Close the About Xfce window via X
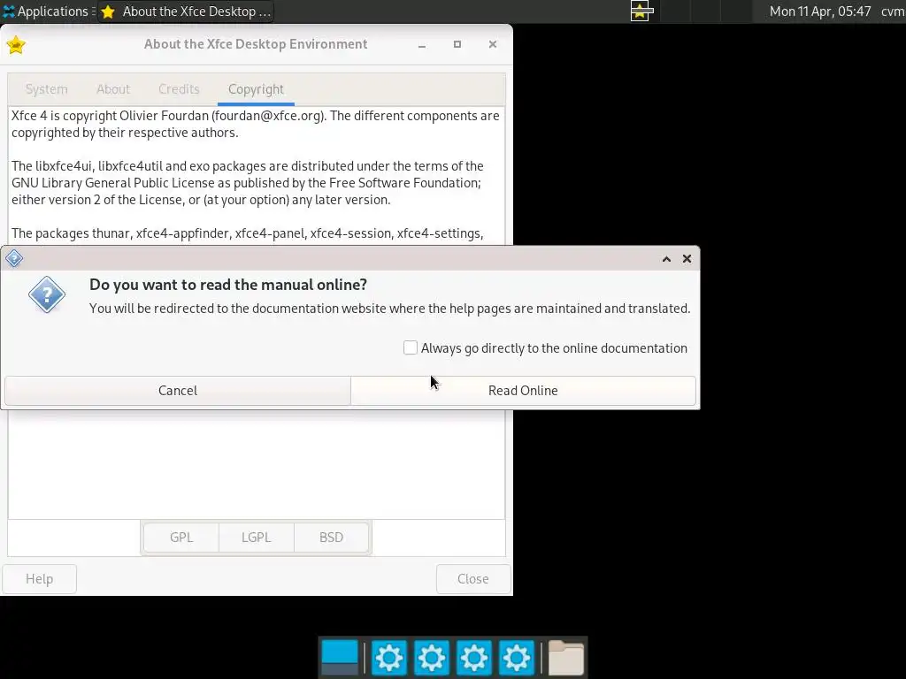Viewport: 906px width, 679px height. point(492,44)
